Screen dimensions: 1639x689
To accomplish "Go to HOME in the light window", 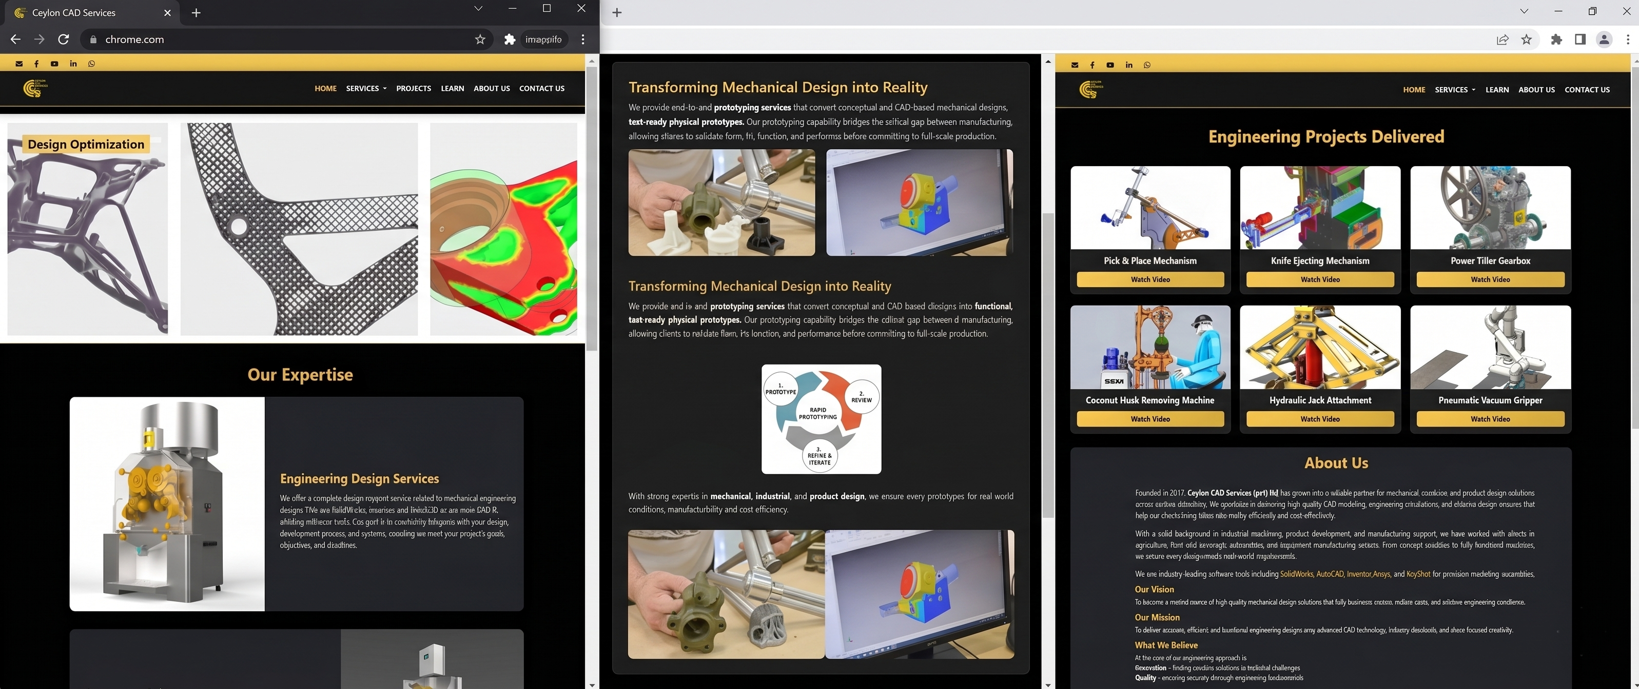I will pyautogui.click(x=1414, y=90).
